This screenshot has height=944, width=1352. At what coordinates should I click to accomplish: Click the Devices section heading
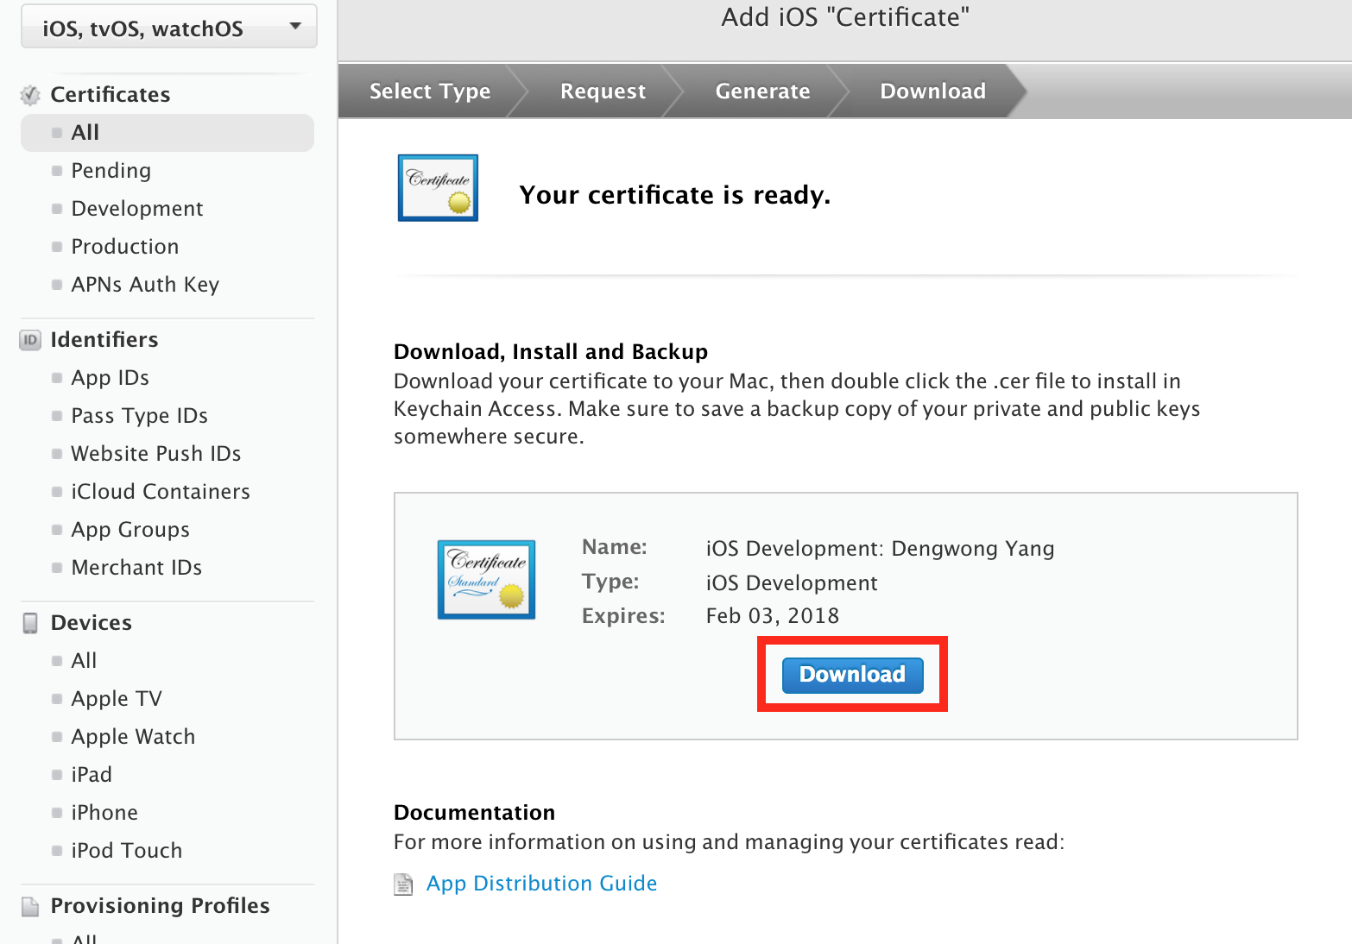click(92, 623)
